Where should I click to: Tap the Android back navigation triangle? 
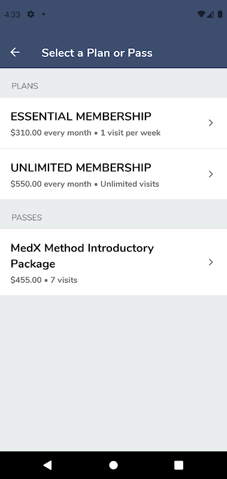tap(47, 465)
